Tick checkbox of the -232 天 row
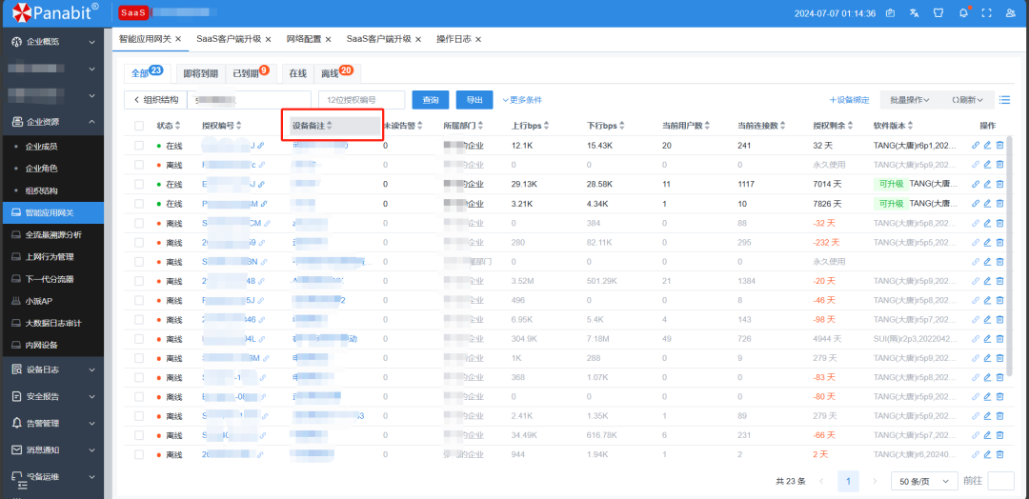The height and width of the screenshot is (499, 1029). (x=138, y=242)
